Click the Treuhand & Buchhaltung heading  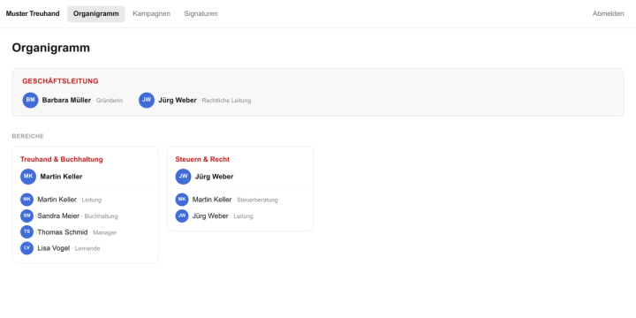pyautogui.click(x=62, y=159)
